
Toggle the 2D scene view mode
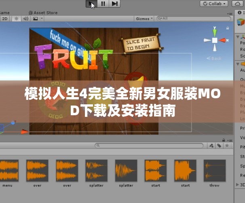click(5, 19)
